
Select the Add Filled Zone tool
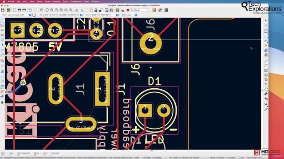pyautogui.click(x=266, y=50)
